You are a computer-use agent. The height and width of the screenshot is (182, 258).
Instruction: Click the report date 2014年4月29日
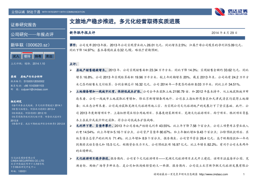click(224, 33)
